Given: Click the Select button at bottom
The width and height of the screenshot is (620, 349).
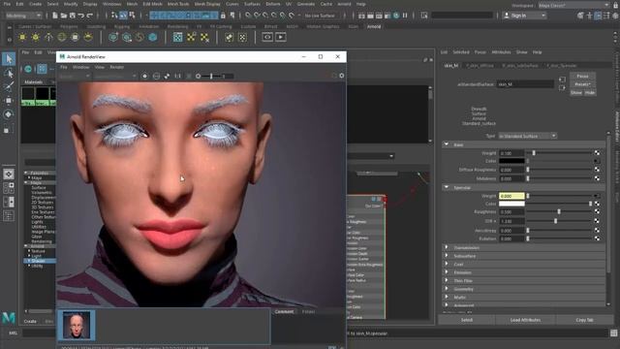Looking at the screenshot, I should (x=467, y=320).
